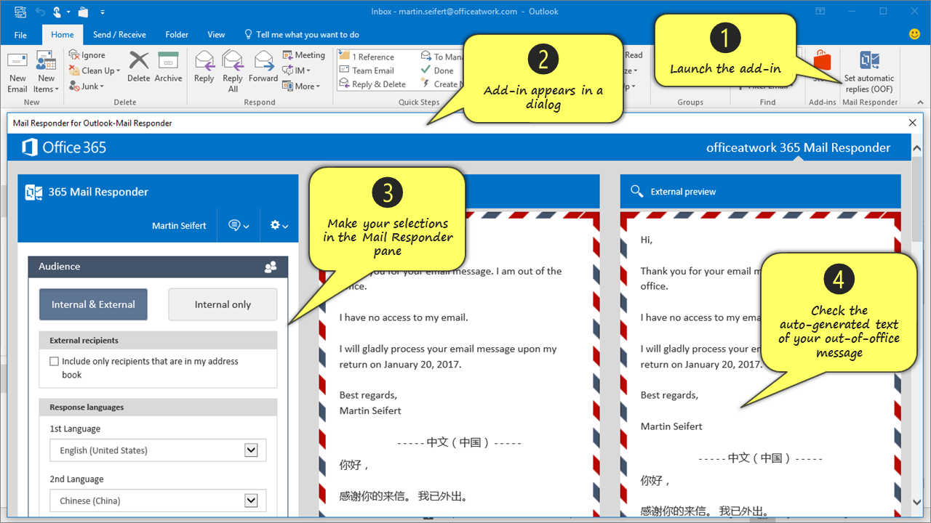Open the Clean Up dropdown
The image size is (931, 523).
(x=94, y=70)
